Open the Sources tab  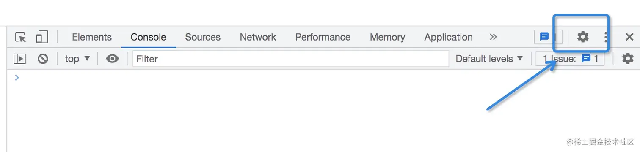[x=203, y=37]
